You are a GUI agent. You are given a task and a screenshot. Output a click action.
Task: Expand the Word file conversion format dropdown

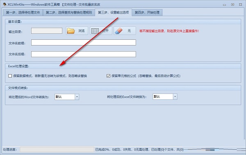77,97
